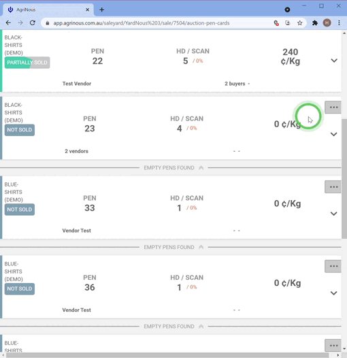Close the AgriNous tab
Image resolution: width=347 pixels, height=358 pixels.
tap(88, 10)
